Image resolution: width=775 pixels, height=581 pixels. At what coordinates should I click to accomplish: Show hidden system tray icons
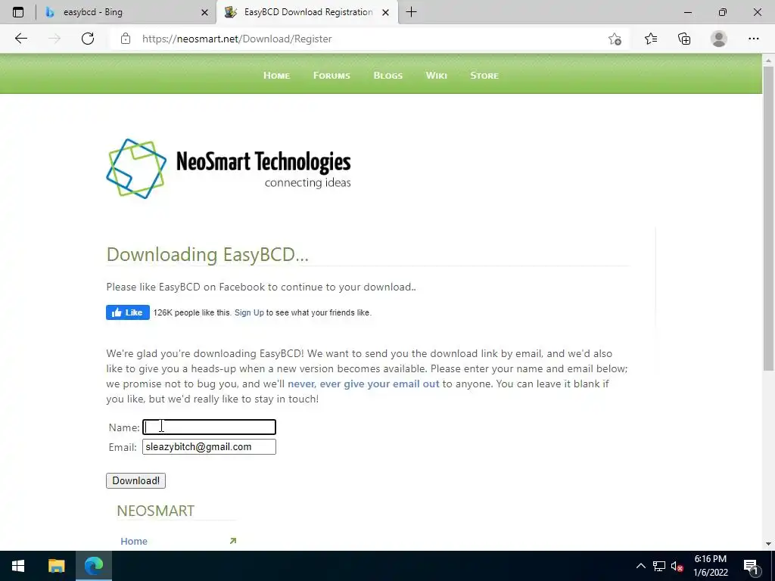640,566
